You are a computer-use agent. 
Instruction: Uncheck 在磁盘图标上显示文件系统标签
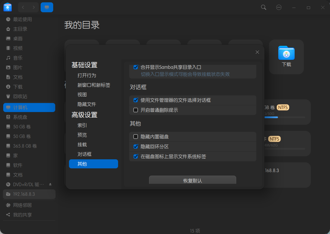(x=136, y=156)
